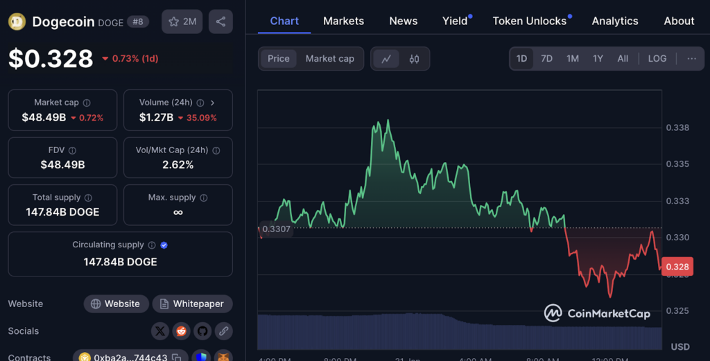Screen dimensions: 710x361
Task: Click the share icon next to Dogecoin
Action: tap(220, 22)
